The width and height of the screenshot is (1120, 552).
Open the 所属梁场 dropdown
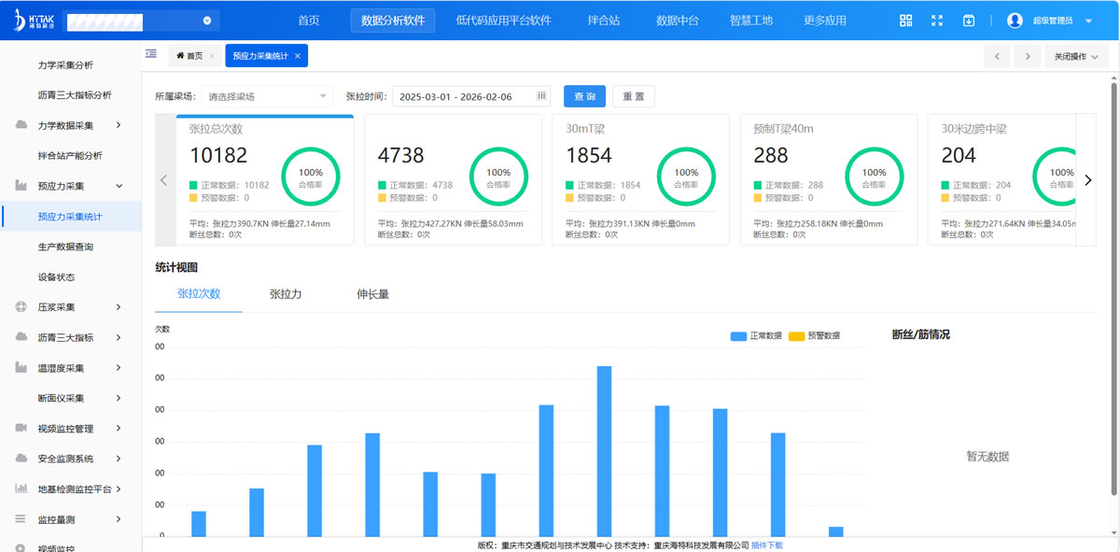coord(267,96)
